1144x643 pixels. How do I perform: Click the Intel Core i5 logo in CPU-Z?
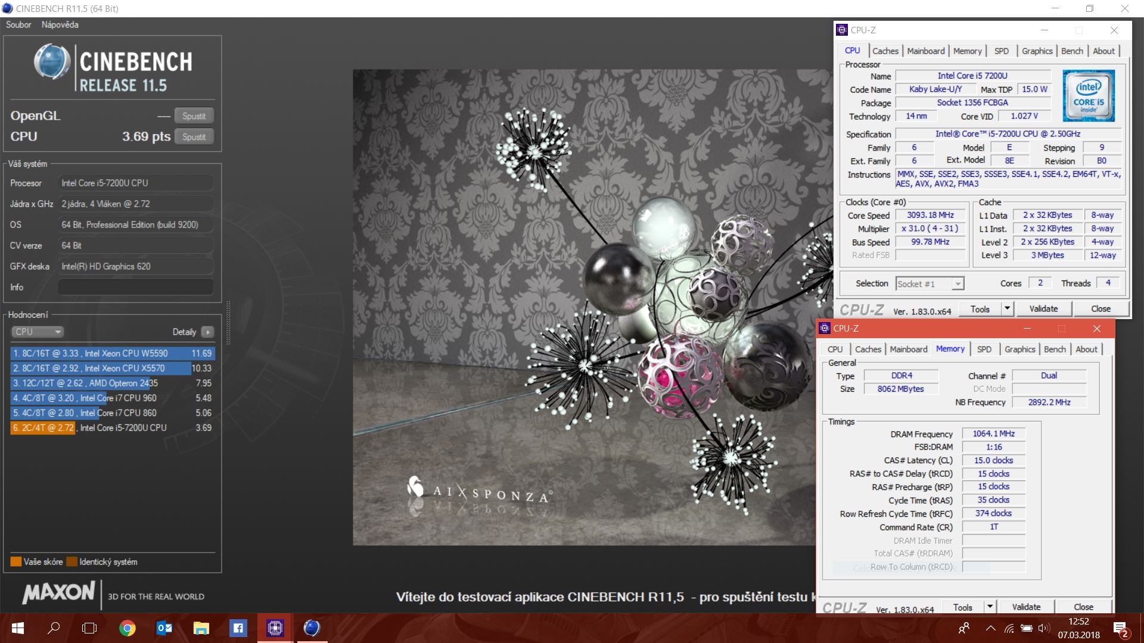1089,96
